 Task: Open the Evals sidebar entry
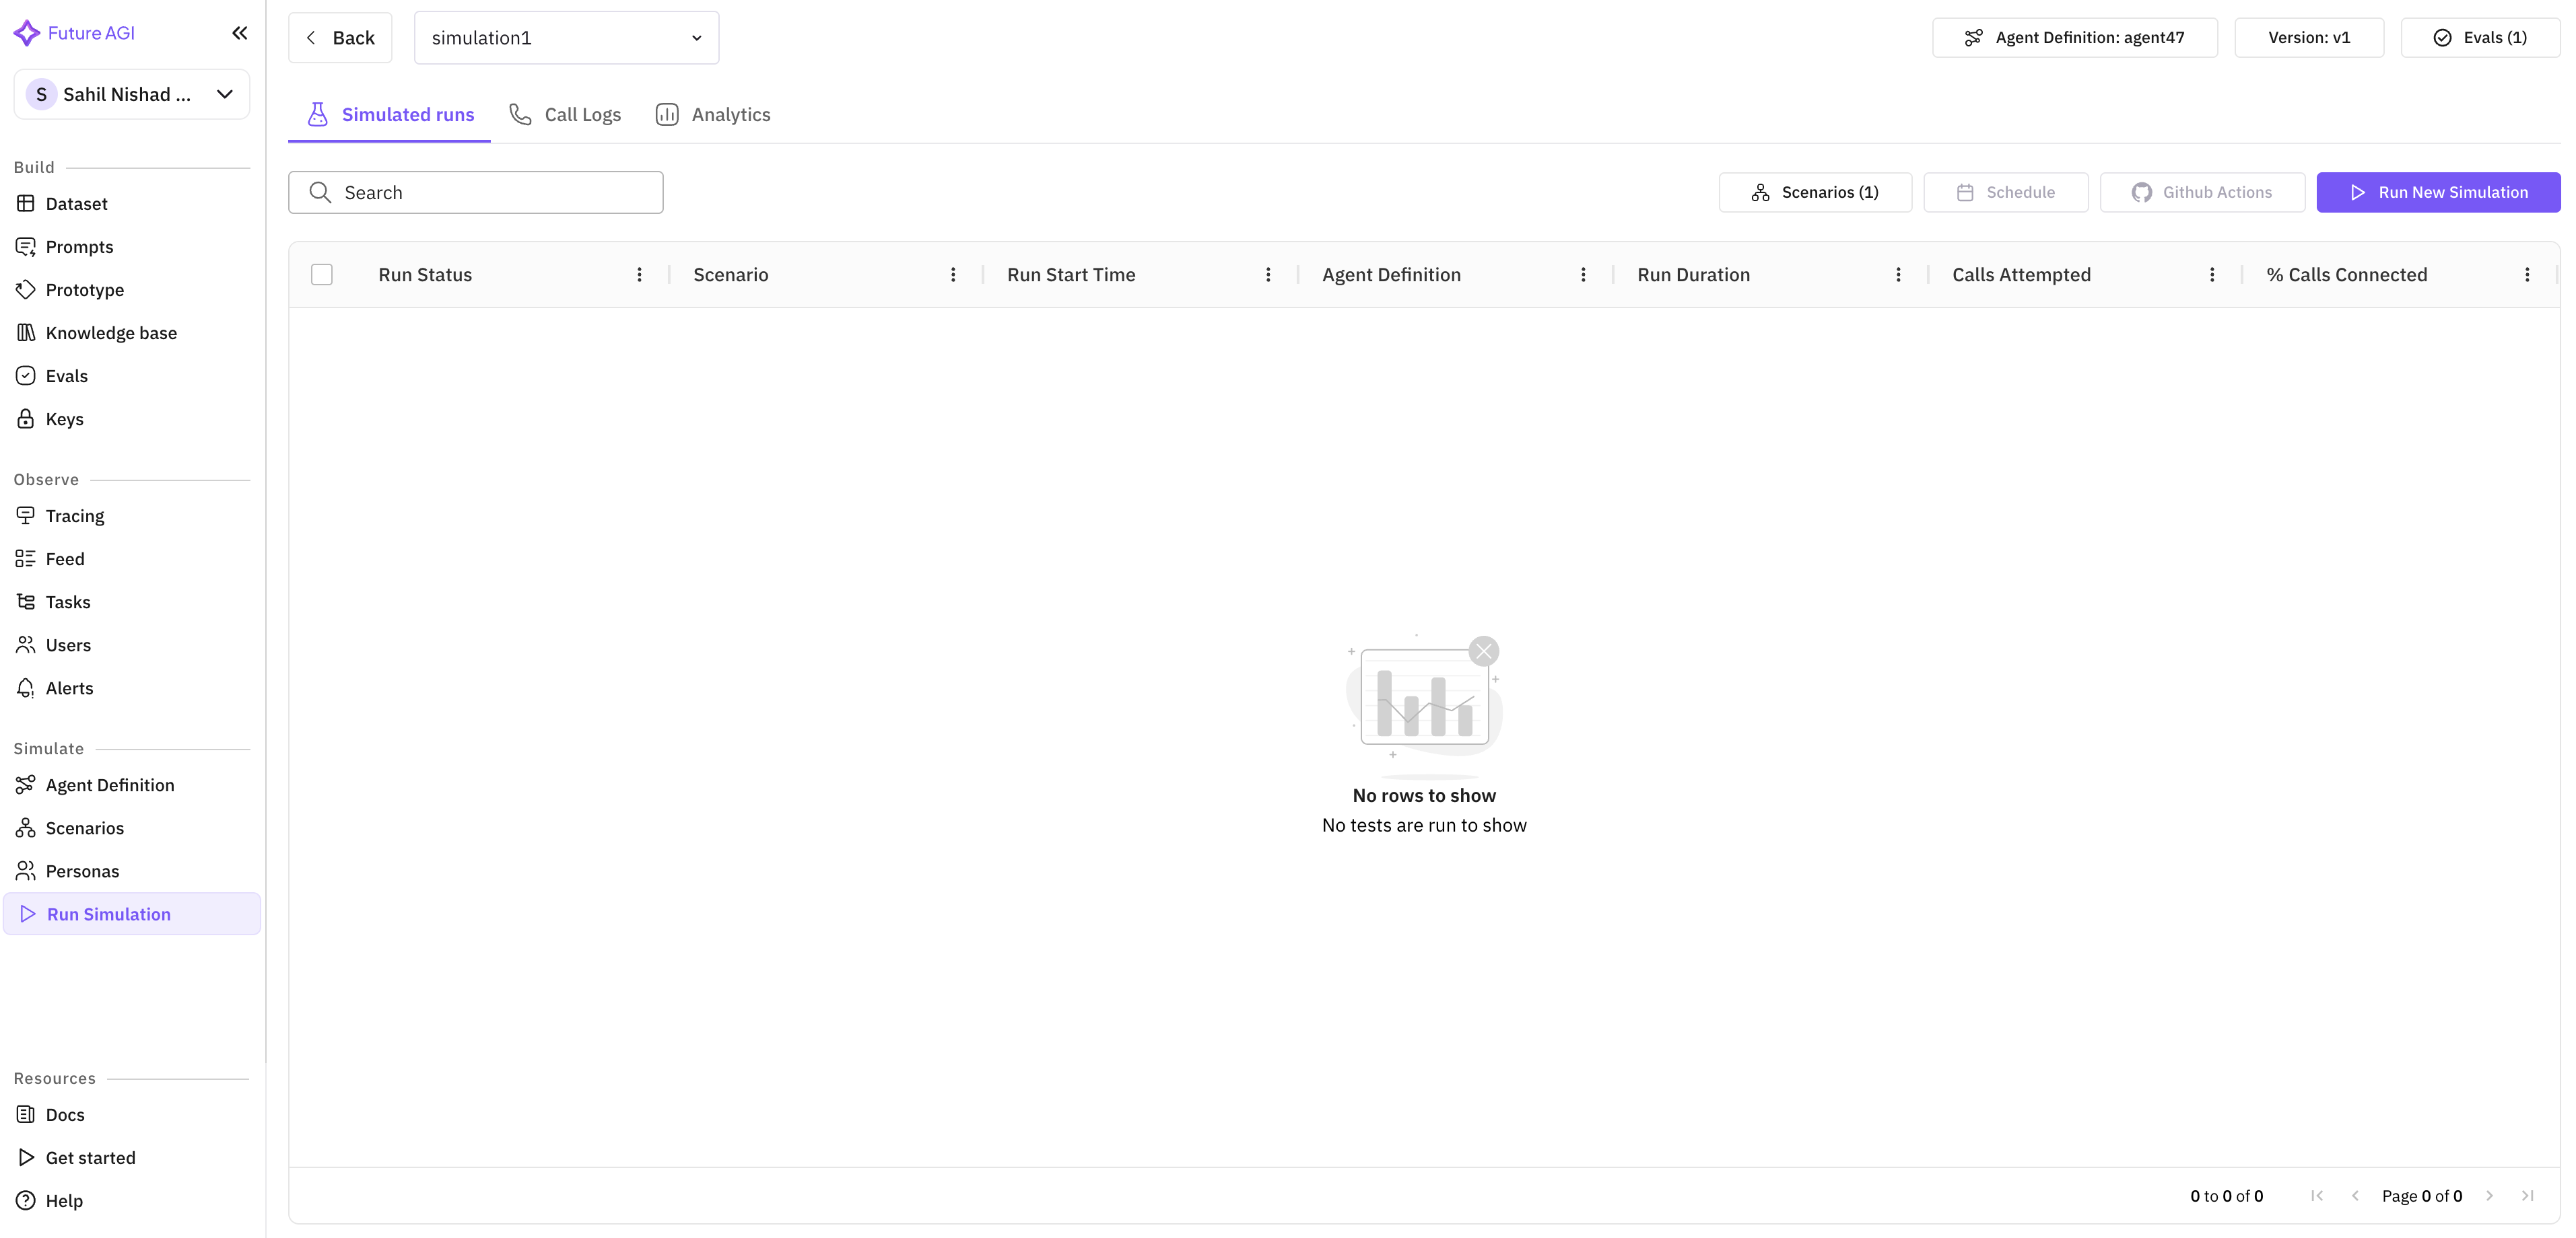click(66, 375)
